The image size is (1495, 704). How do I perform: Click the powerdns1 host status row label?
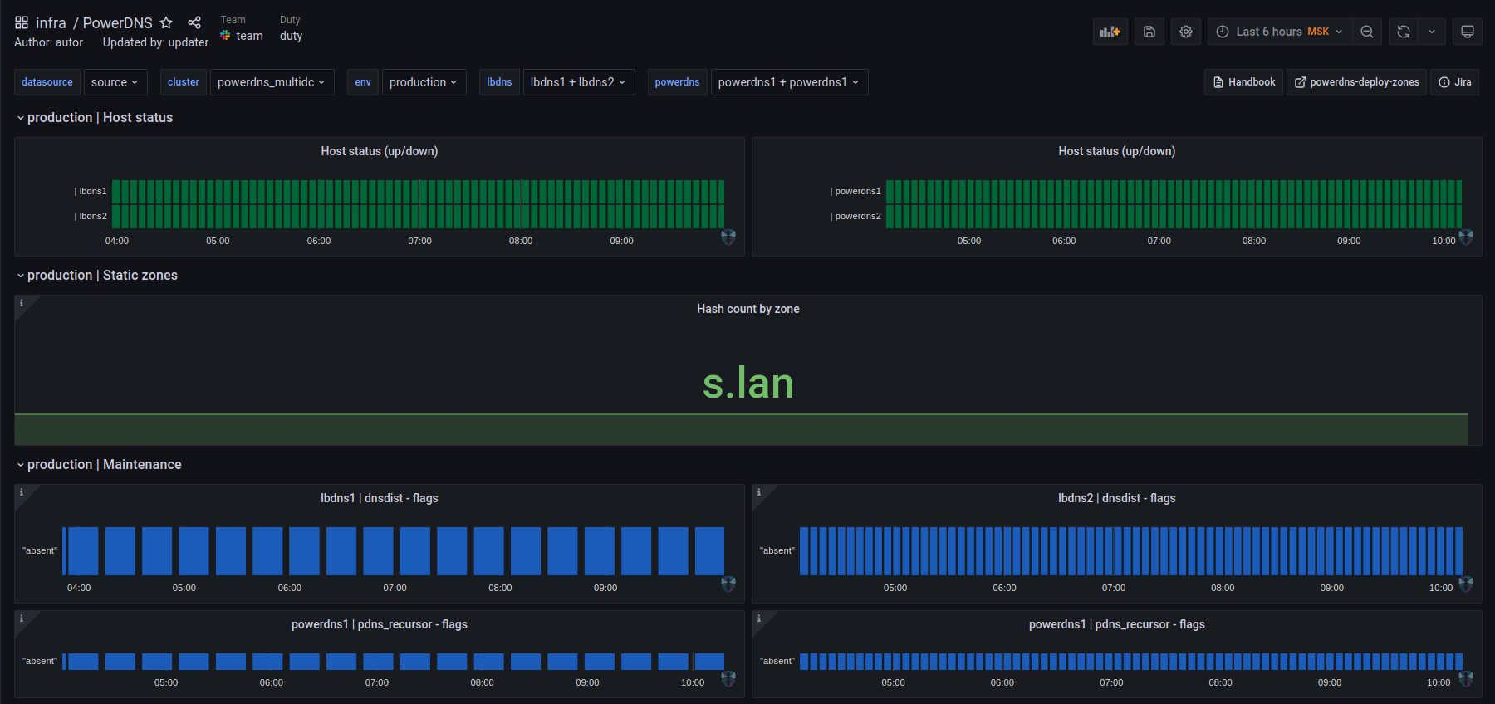(855, 191)
